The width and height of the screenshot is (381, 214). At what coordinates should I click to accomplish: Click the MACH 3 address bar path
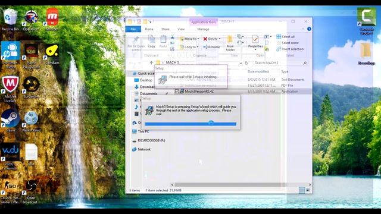(x=172, y=62)
